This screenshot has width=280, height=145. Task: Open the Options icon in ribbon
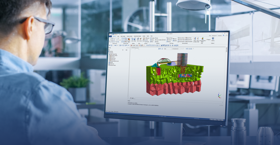[x=213, y=39]
